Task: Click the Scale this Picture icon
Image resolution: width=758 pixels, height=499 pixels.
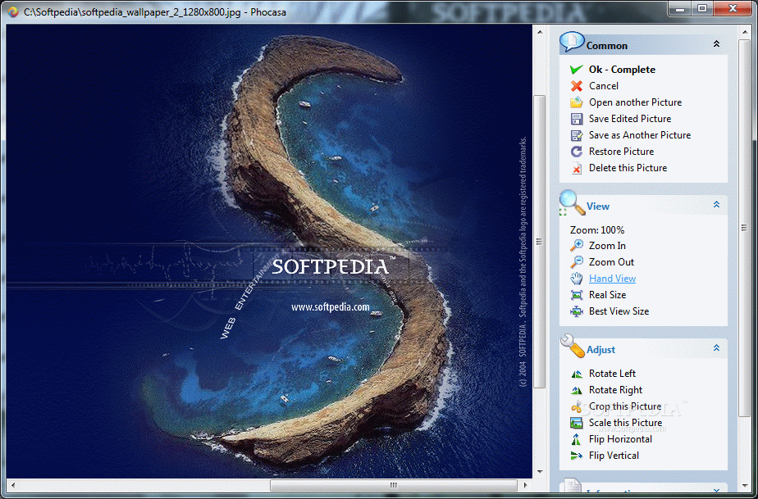Action: click(x=576, y=423)
